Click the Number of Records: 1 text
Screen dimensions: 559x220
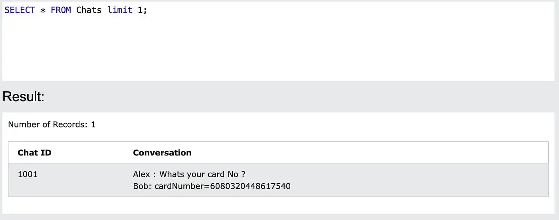[x=52, y=124]
